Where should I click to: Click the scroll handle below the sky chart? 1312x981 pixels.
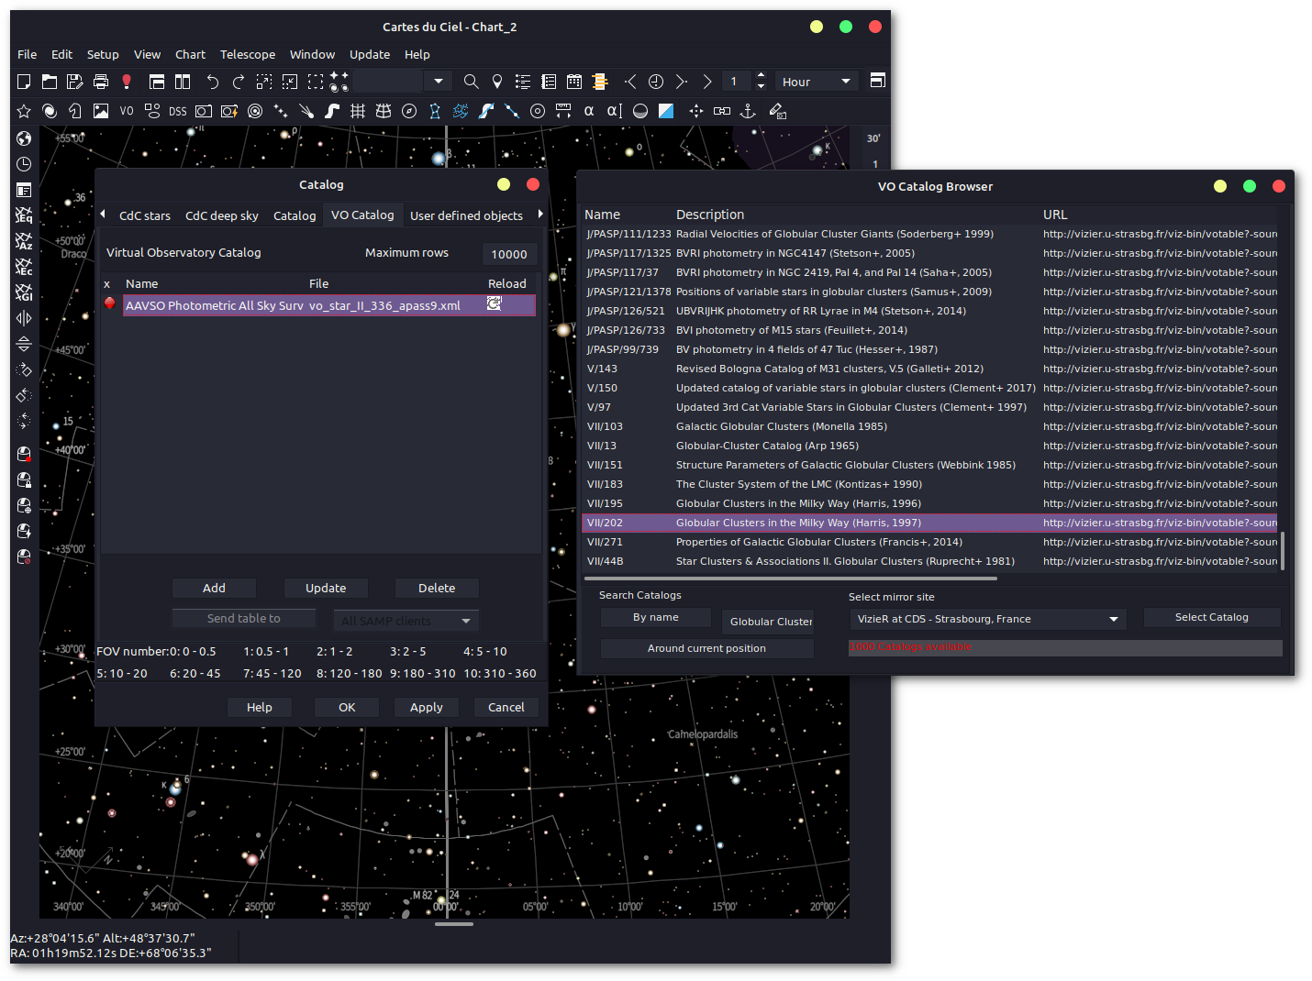pos(454,924)
